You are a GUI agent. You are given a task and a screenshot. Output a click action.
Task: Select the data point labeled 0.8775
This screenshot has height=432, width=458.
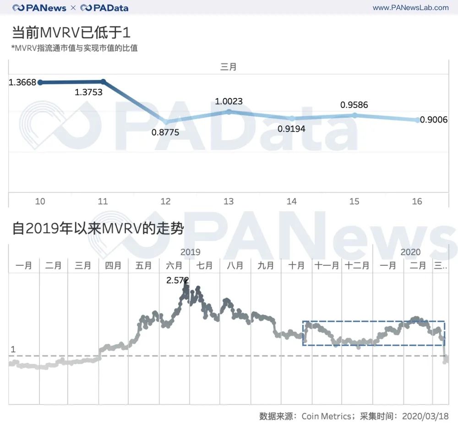[166, 122]
